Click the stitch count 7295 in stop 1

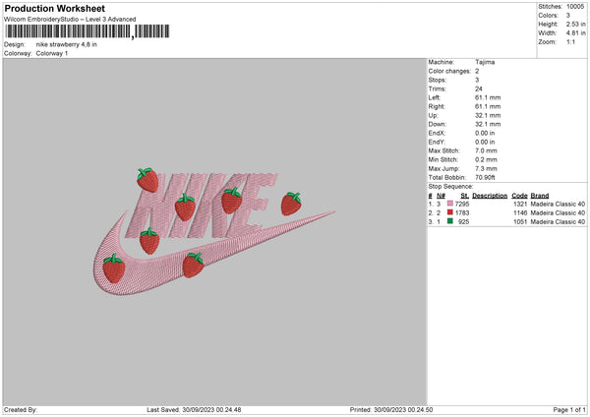[462, 204]
